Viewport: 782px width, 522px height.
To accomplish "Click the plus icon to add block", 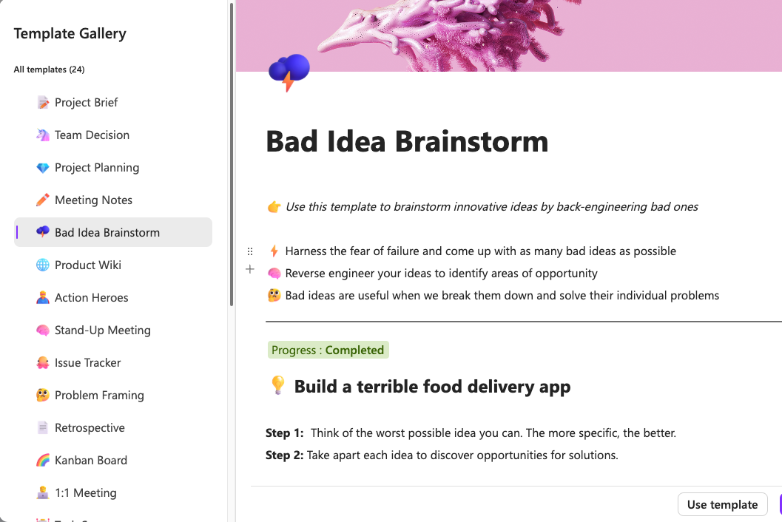I will (250, 270).
